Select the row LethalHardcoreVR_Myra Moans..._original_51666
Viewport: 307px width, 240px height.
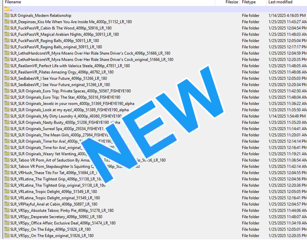[155, 59]
